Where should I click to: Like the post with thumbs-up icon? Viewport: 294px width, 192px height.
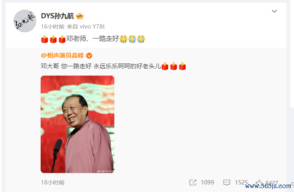pos(259,182)
